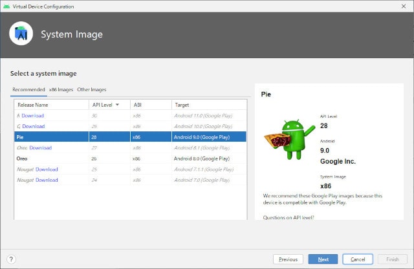The image size is (414, 269).
Task: Click the Next button
Action: pyautogui.click(x=323, y=259)
